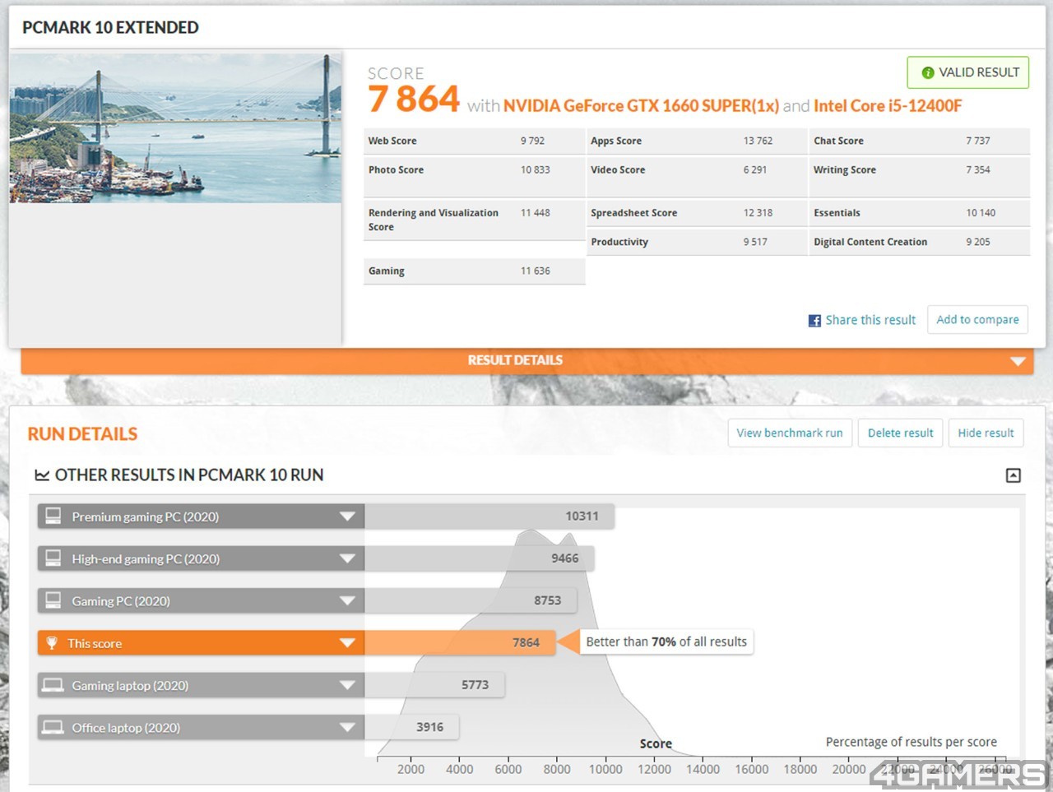Click the Better than 70% of all results tooltip

point(666,641)
